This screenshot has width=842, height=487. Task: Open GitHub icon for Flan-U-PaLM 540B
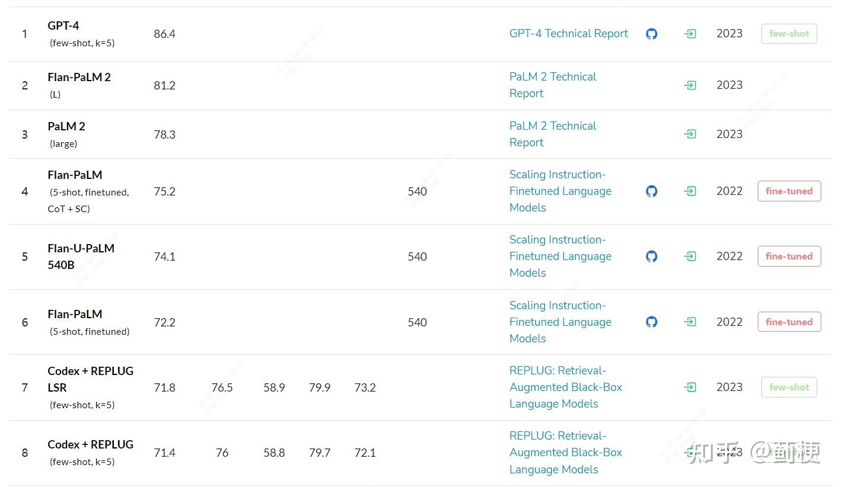point(652,257)
